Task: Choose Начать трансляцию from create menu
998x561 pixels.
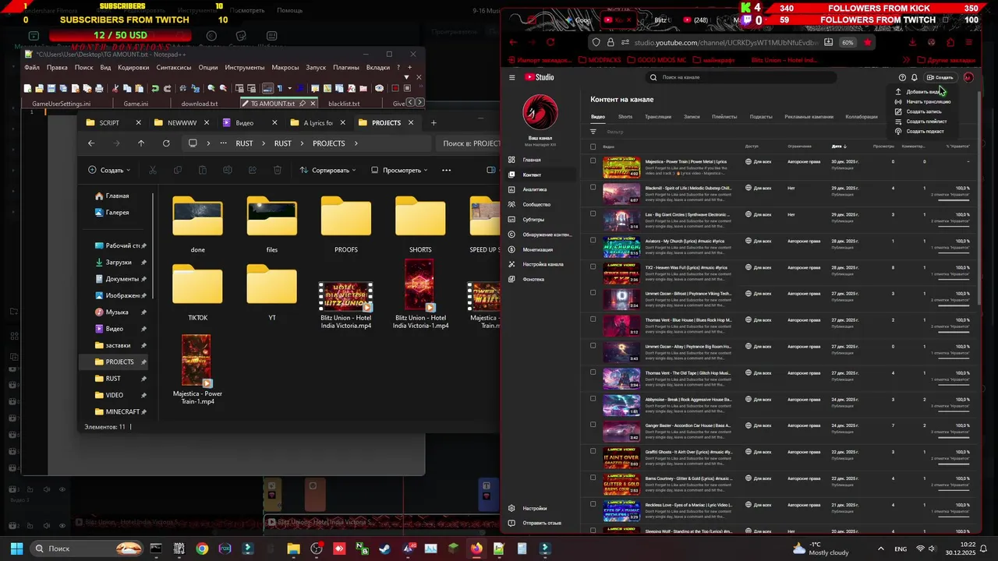Action: tap(923, 102)
